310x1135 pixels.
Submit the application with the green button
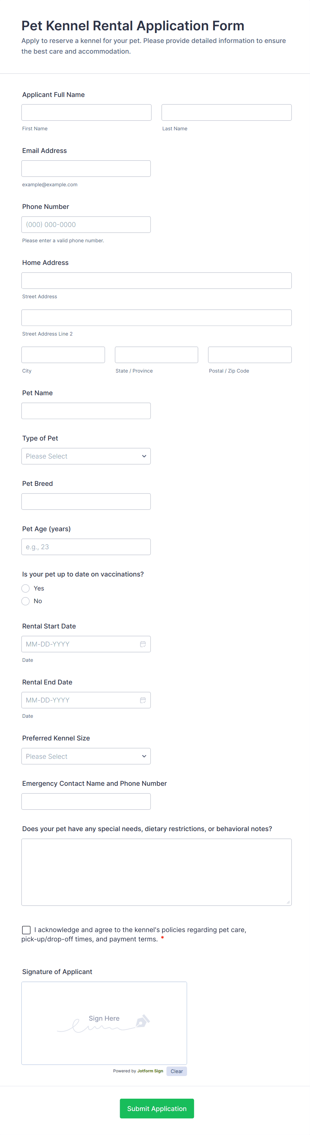157,1108
